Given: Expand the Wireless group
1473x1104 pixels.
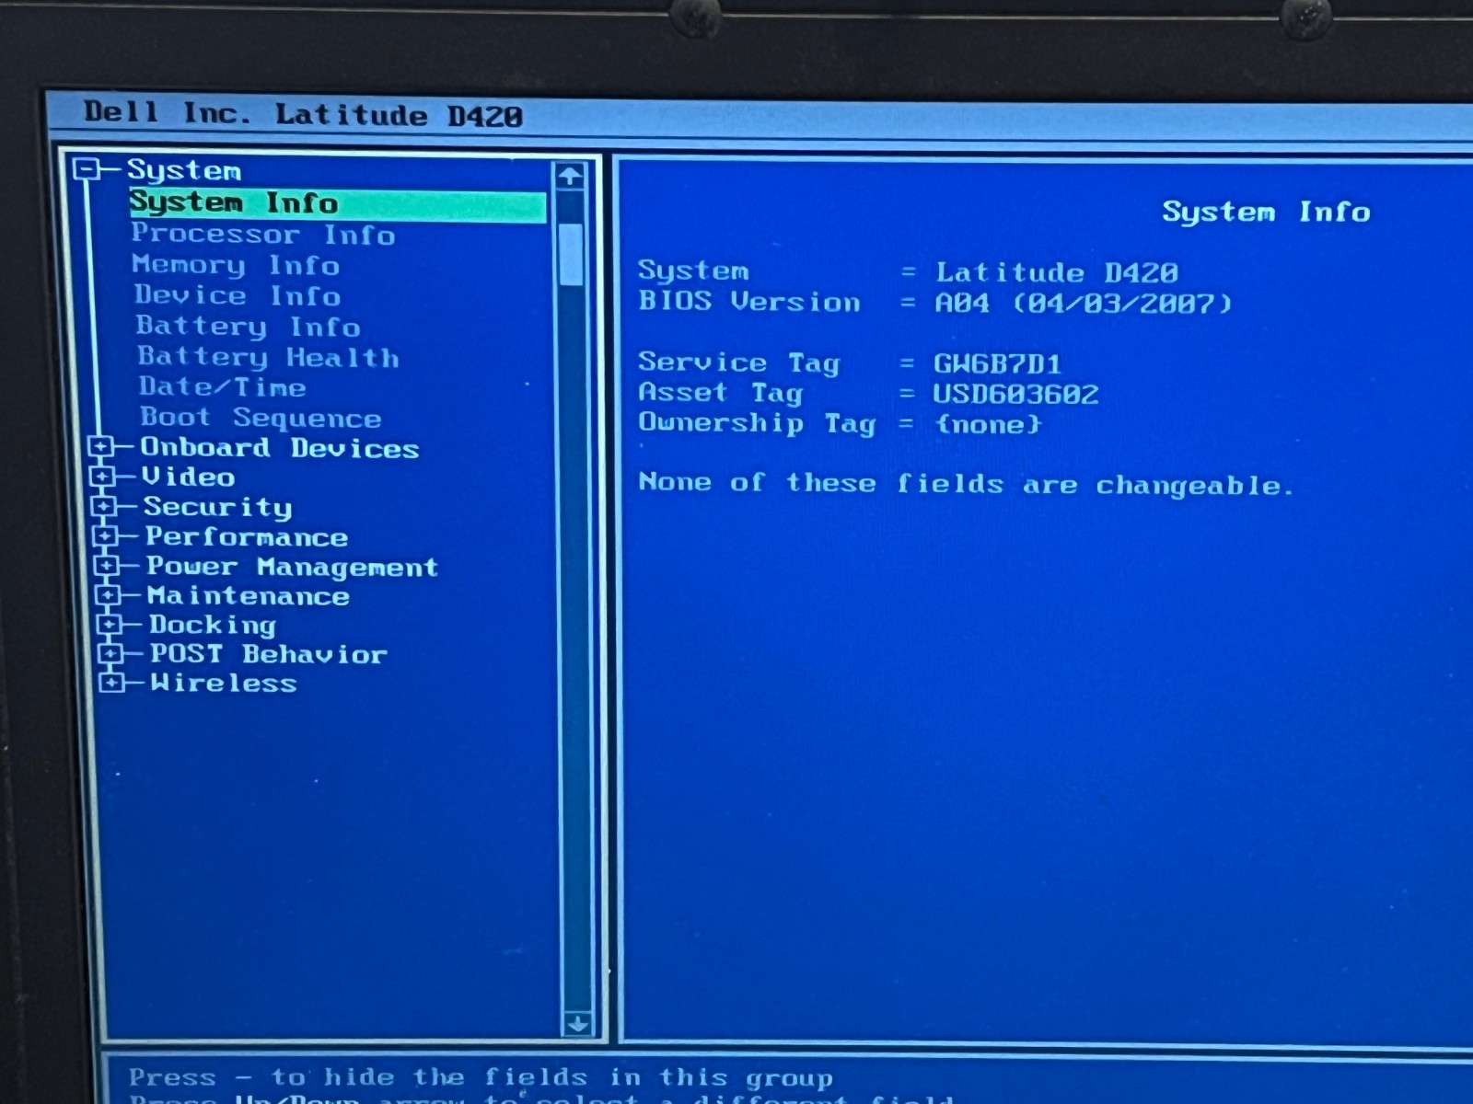Looking at the screenshot, I should (x=111, y=683).
